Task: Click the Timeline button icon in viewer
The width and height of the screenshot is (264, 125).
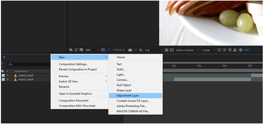Action: 230,50
